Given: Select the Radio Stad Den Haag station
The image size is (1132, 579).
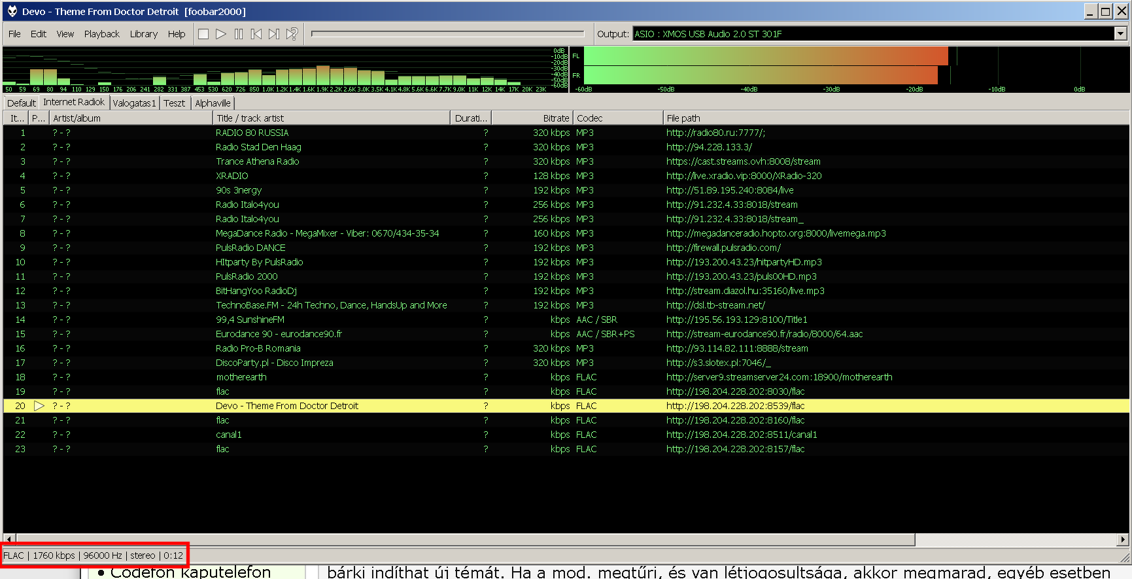Looking at the screenshot, I should click(x=566, y=147).
